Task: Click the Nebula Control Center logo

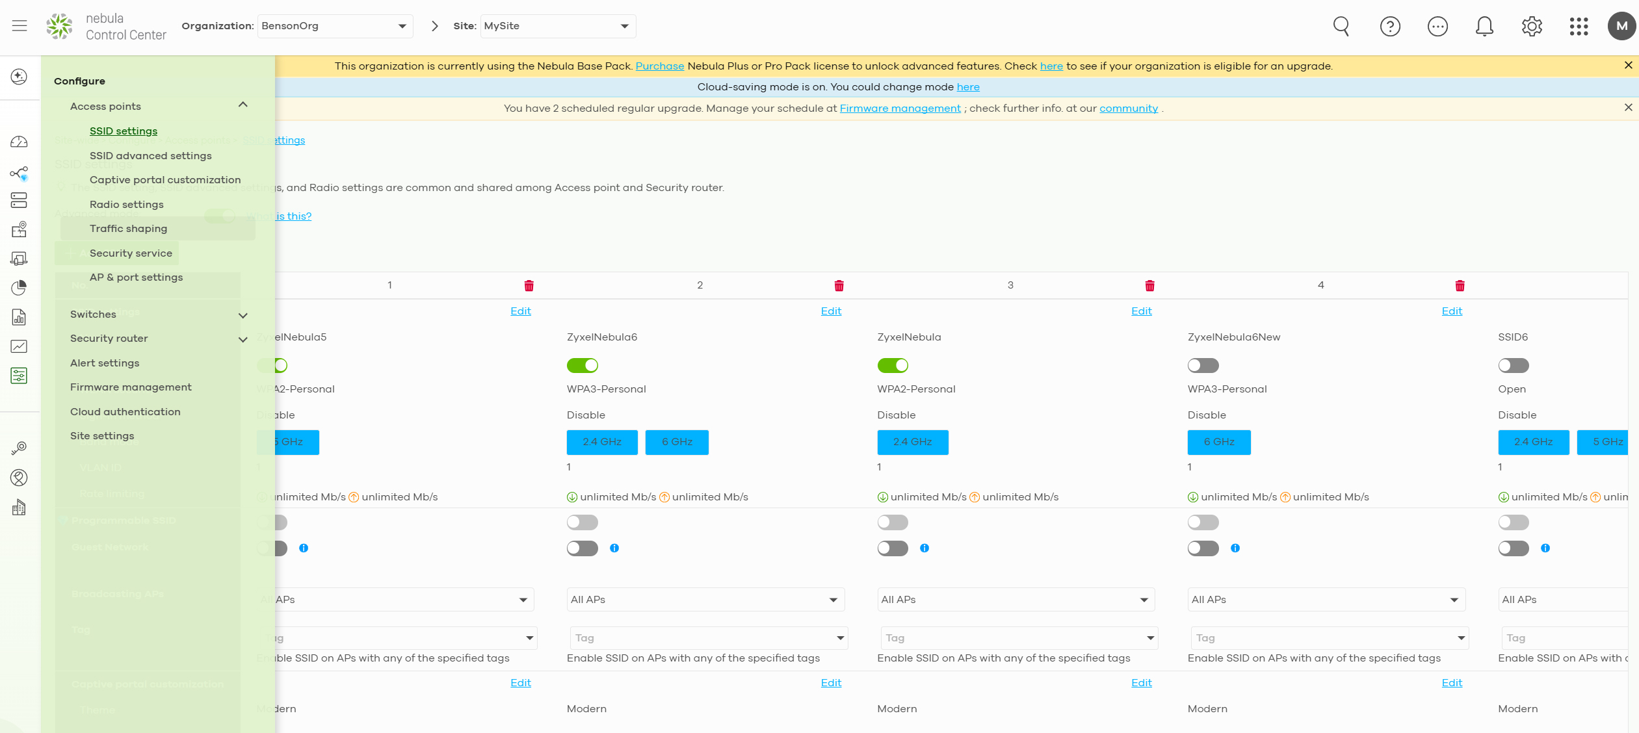Action: pos(107,27)
